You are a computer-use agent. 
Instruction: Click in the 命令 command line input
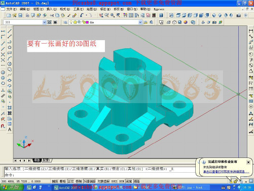pos(100,175)
